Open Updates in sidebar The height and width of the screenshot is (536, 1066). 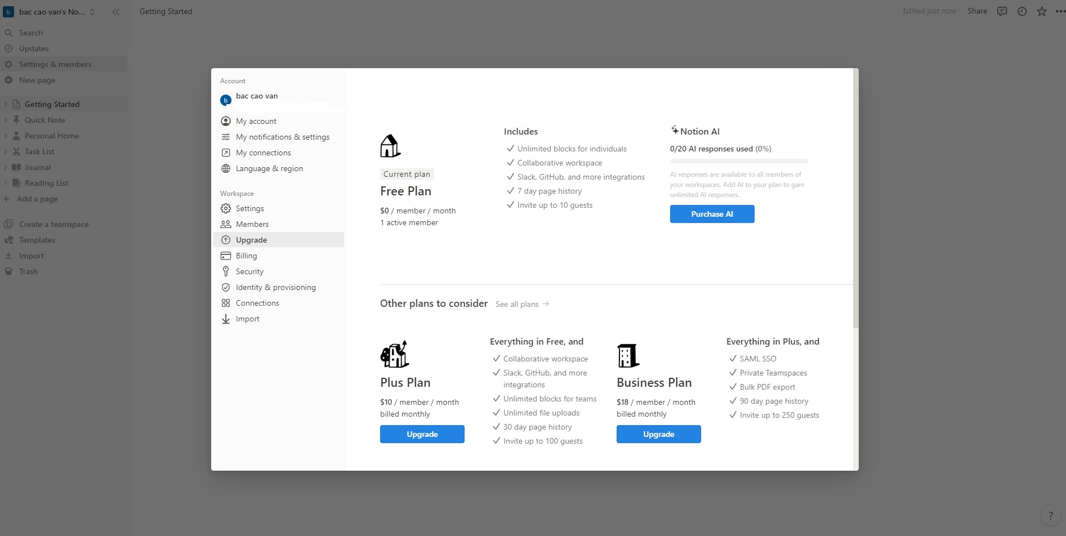64,48
